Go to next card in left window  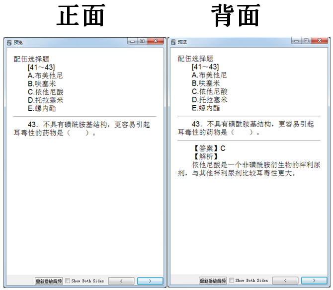coord(150,281)
